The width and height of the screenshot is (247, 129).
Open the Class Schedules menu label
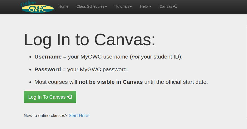90,6
